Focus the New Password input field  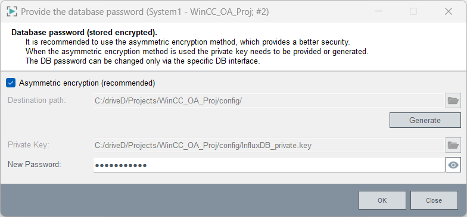click(269, 165)
